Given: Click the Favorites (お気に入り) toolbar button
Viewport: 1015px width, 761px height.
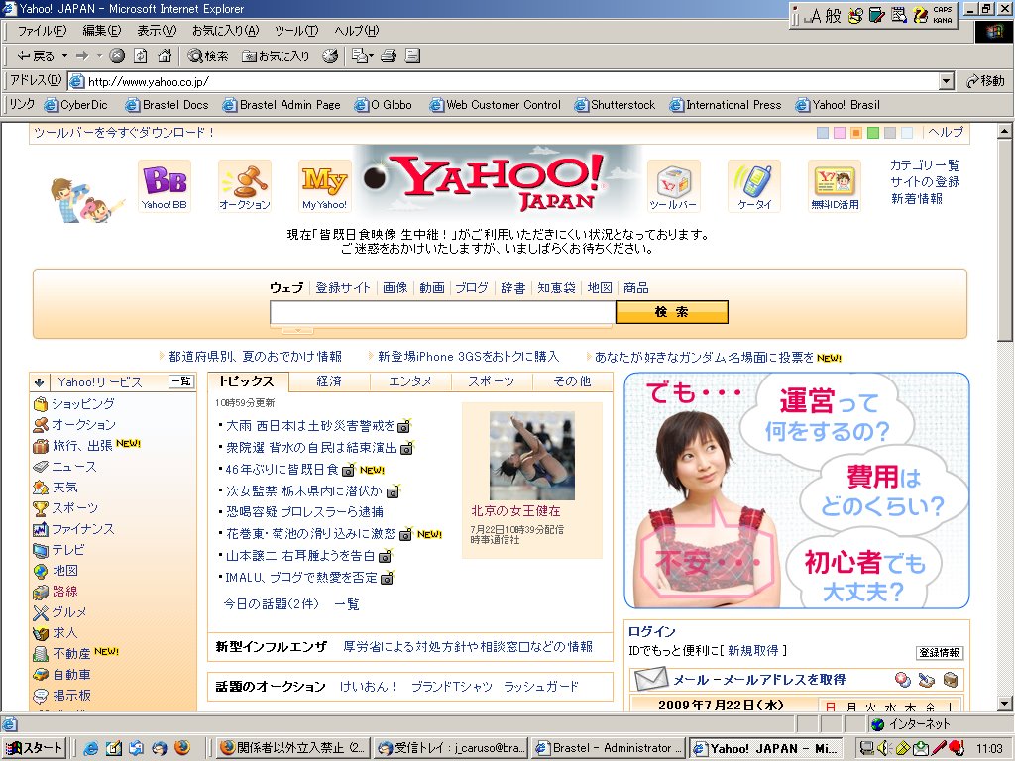Looking at the screenshot, I should [x=276, y=56].
